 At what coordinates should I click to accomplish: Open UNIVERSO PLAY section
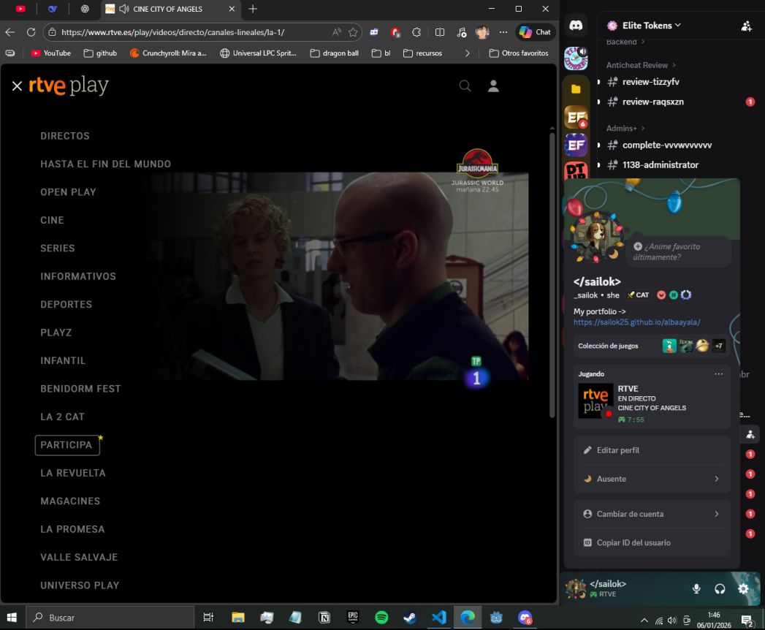point(80,585)
